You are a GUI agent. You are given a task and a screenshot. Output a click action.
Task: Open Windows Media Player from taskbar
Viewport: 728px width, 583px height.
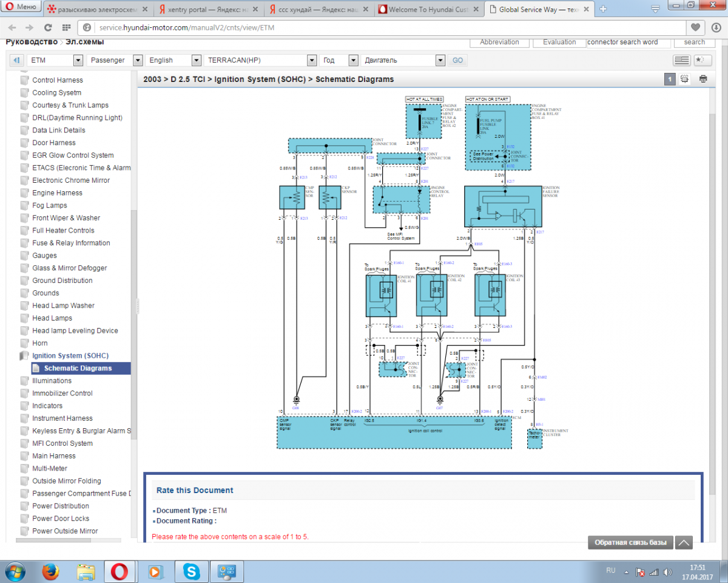[156, 571]
